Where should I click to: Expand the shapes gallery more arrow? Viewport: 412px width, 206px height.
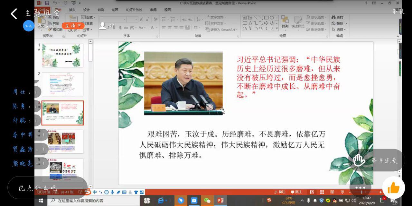276,28
